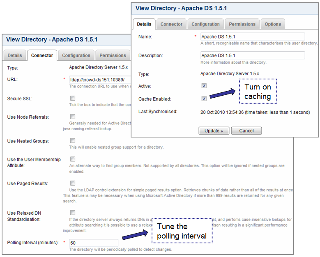
Task: Tick Use Relaxed DN Standardisation checkbox
Action: click(x=73, y=213)
